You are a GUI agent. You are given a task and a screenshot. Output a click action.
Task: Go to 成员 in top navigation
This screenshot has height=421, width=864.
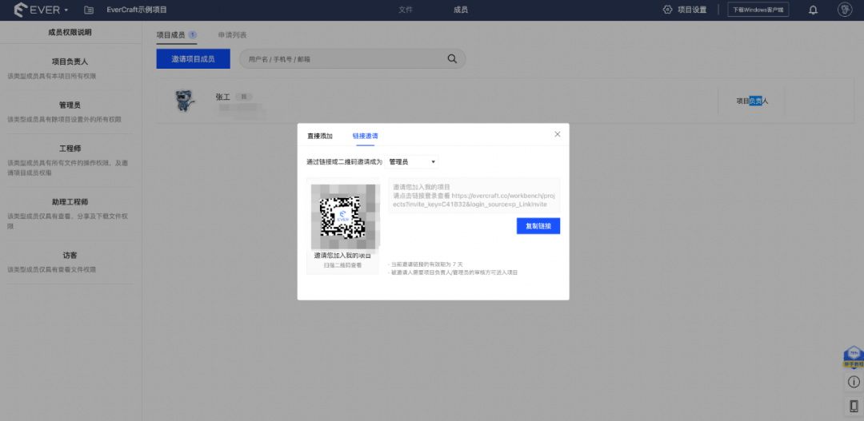pyautogui.click(x=461, y=10)
